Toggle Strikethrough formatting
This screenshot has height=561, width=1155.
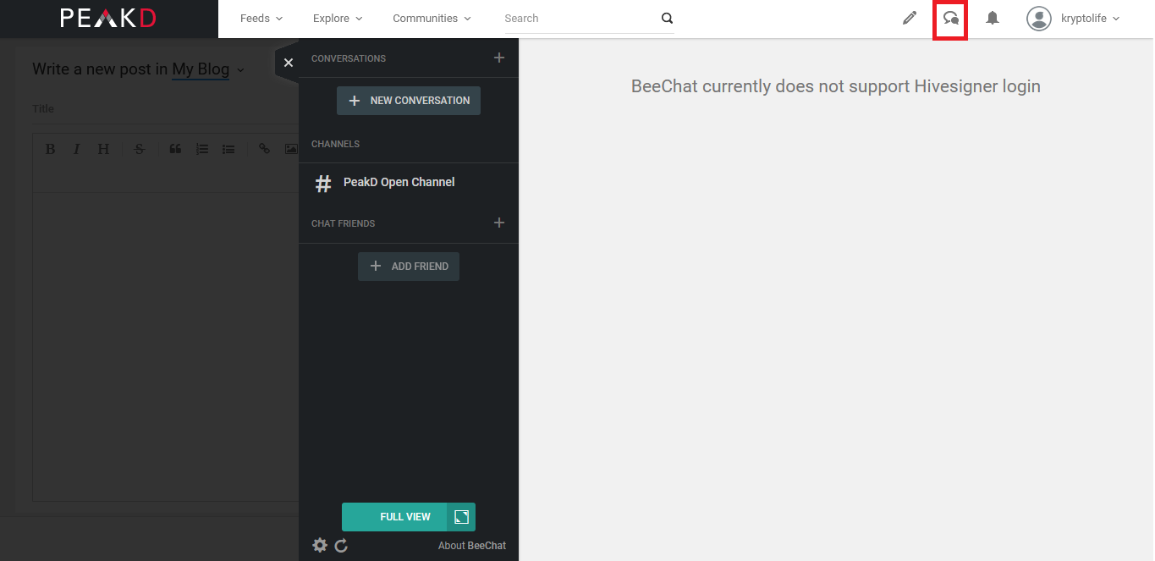(x=140, y=149)
